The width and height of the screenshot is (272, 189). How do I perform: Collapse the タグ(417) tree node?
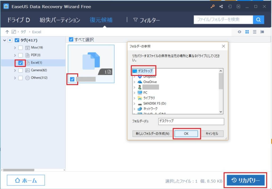click(5, 40)
